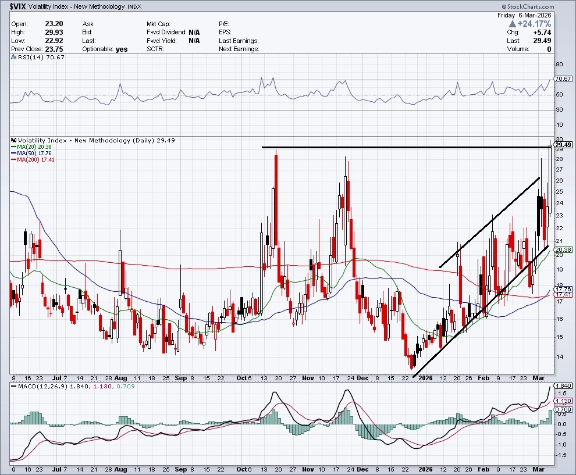Click the 70.67 RSI value tag
576x475 pixels.
(563, 78)
